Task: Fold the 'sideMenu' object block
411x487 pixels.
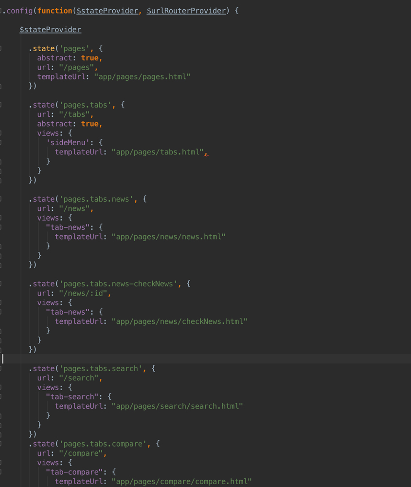Action: click(x=1, y=143)
